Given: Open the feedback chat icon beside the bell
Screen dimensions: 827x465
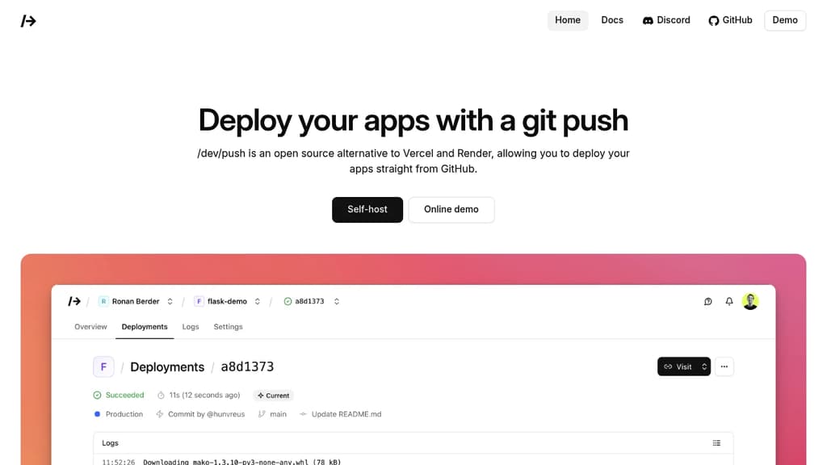Looking at the screenshot, I should tap(708, 301).
